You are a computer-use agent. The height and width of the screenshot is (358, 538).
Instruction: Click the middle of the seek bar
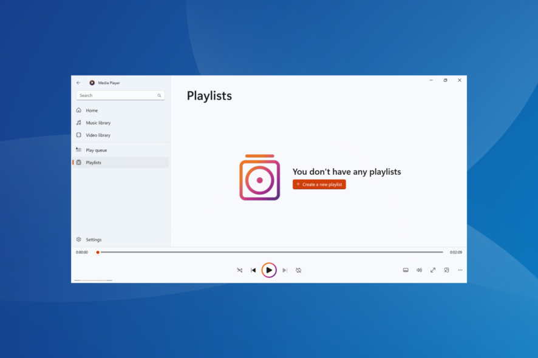click(270, 252)
